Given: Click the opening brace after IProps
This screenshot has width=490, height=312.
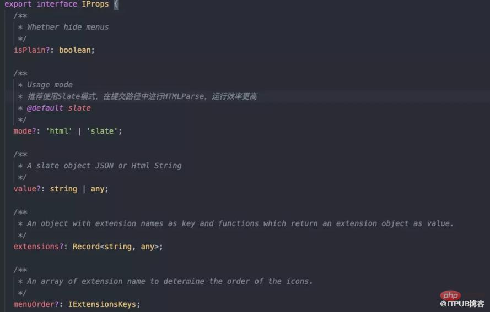Looking at the screenshot, I should 116,4.
